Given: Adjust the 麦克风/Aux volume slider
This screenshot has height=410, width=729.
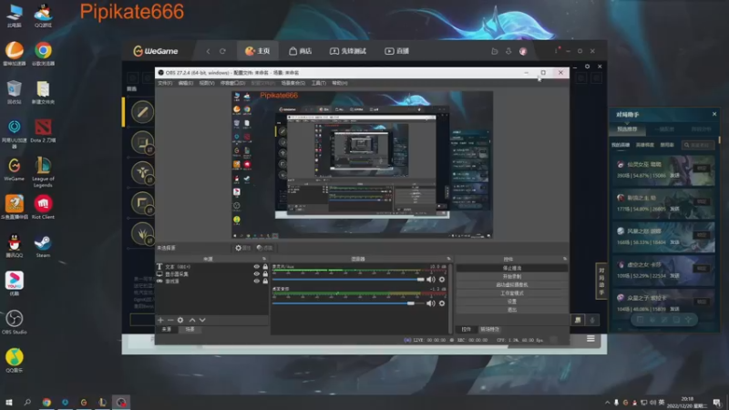Looking at the screenshot, I should 348,280.
